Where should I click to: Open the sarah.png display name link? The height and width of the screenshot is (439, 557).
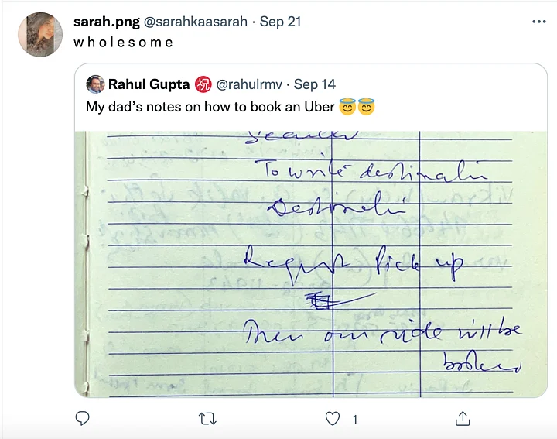(x=107, y=22)
